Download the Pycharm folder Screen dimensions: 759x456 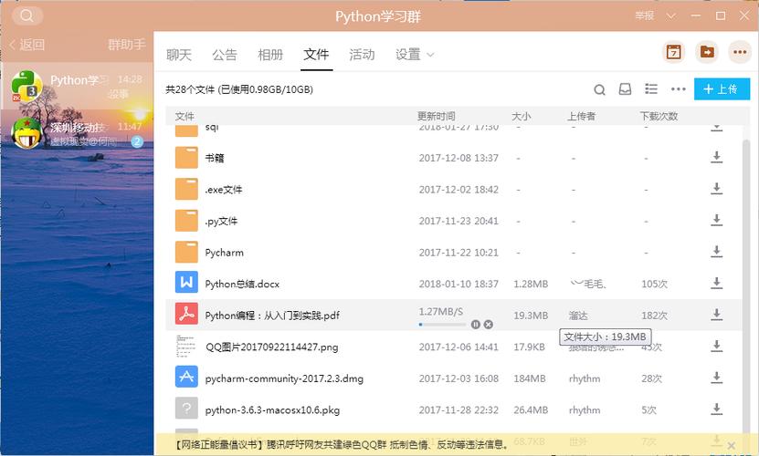pyautogui.click(x=716, y=252)
